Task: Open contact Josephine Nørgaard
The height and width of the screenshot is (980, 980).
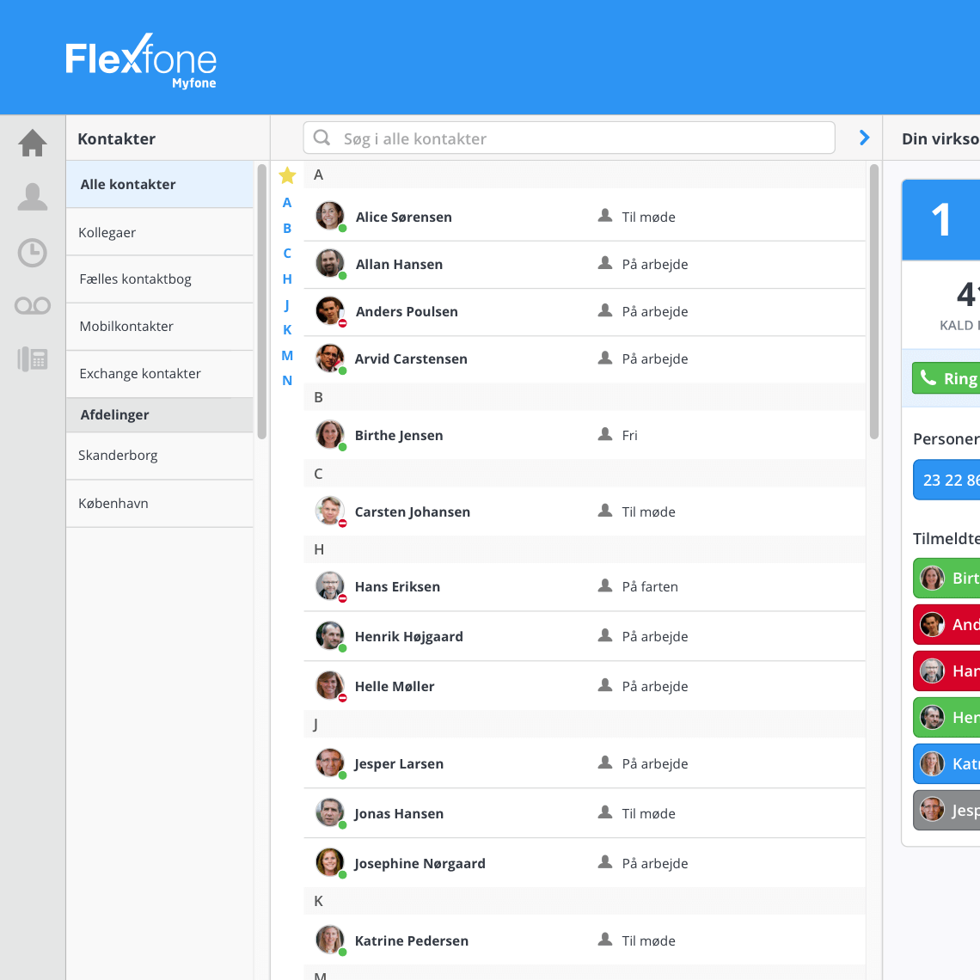Action: point(585,863)
